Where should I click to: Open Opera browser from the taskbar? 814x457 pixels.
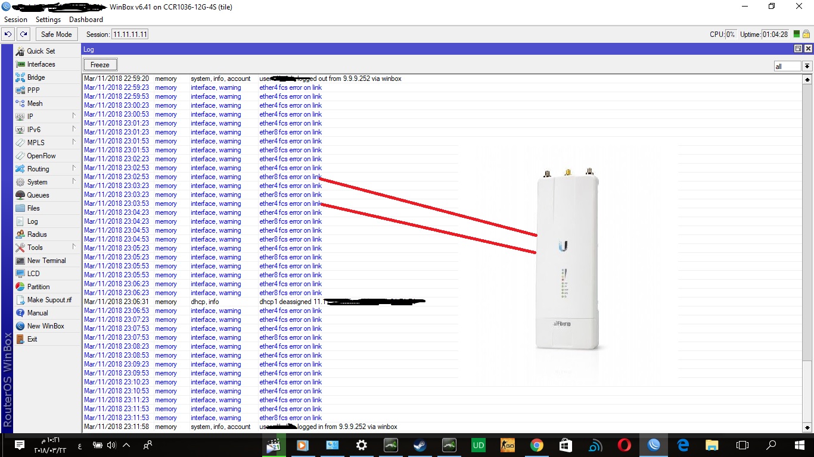625,445
